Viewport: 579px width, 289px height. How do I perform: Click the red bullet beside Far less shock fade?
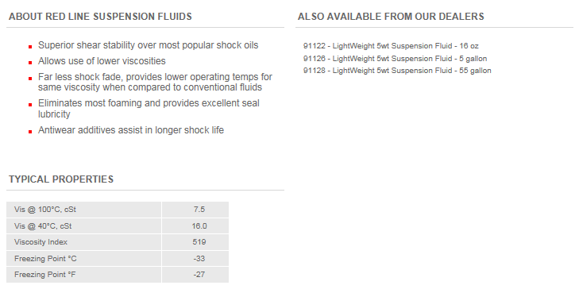30,79
